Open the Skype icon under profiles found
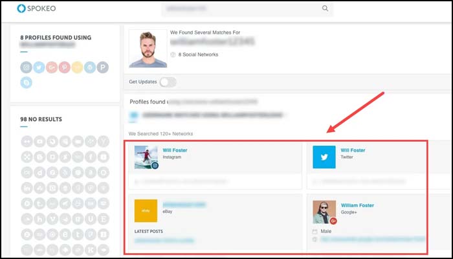The width and height of the screenshot is (453, 259). pos(27,83)
